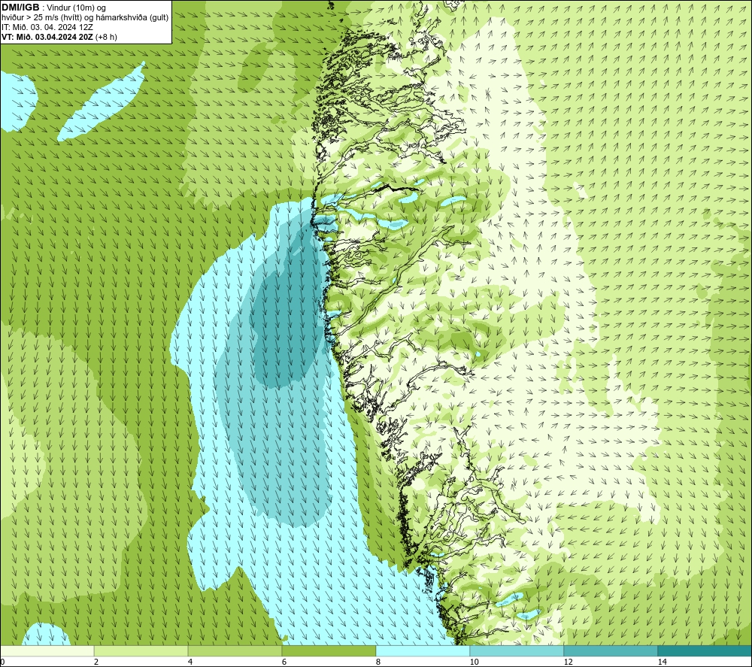Select the teal 12–14 m/s swatch
Screen dimensions: 752x667
tap(611, 651)
